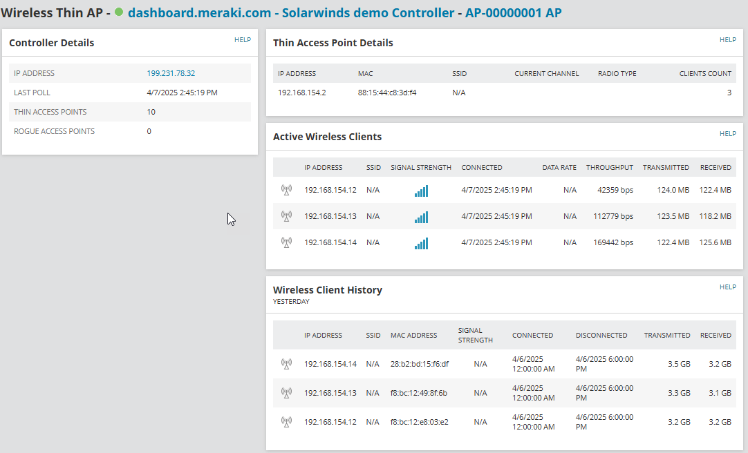Click the antenna icon for 192.168.154.12 in history
This screenshot has height=453, width=748.
click(x=286, y=421)
